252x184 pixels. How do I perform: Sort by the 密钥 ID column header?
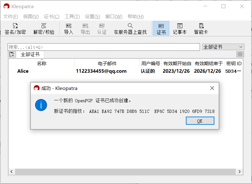234,64
